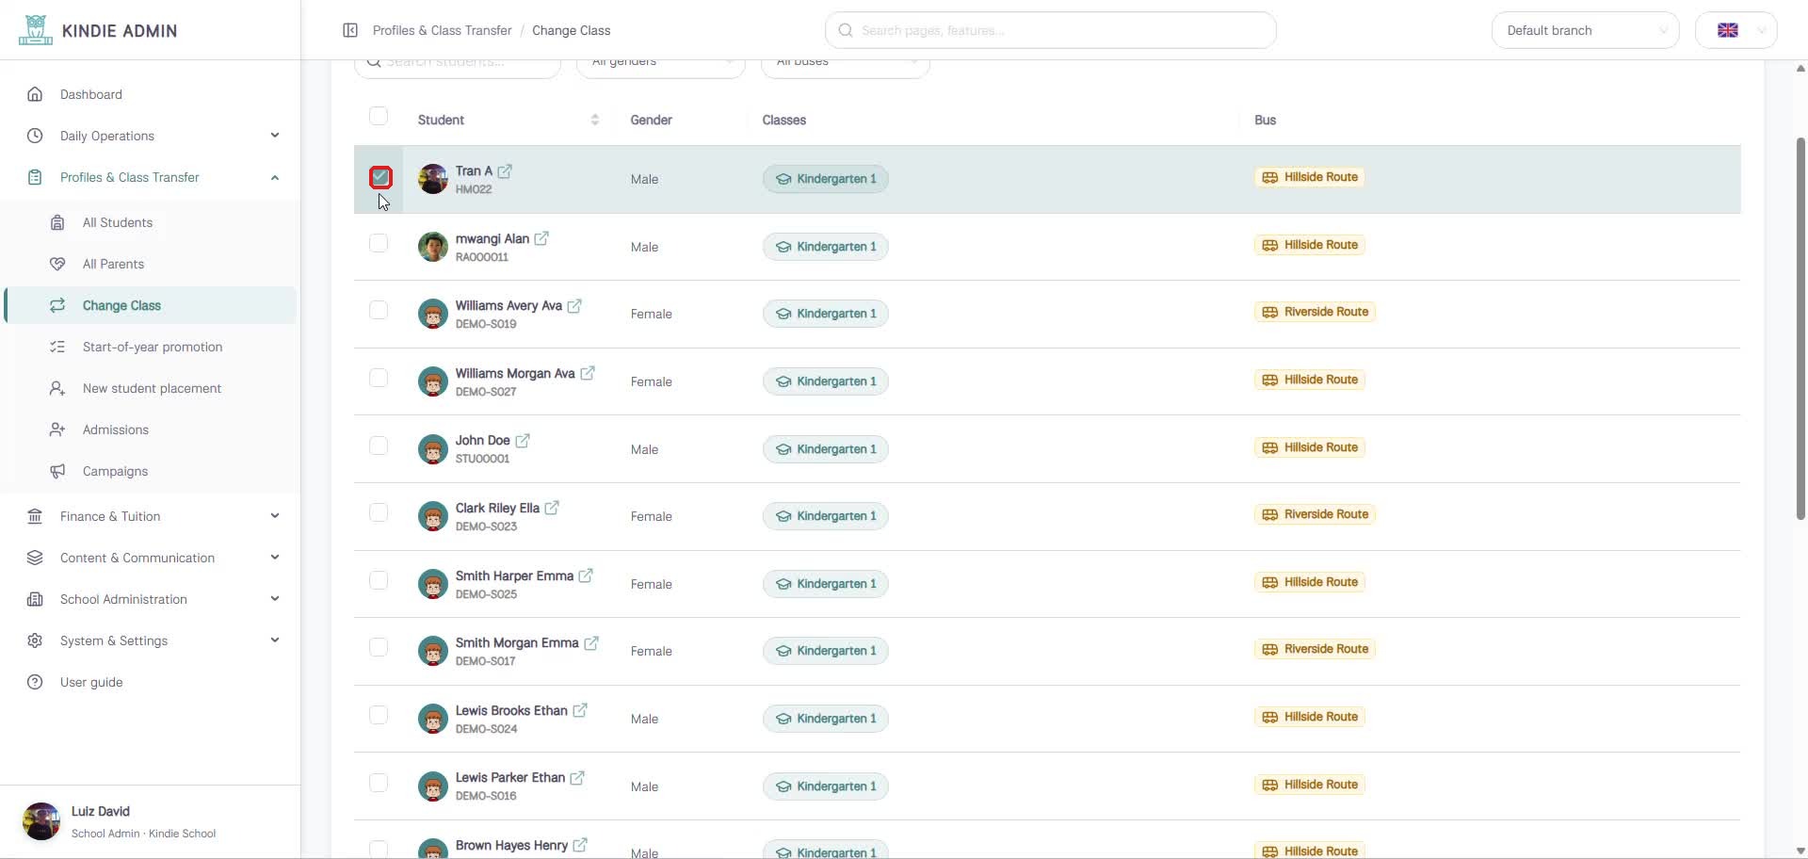The width and height of the screenshot is (1808, 859).
Task: Click the search magnifier icon in top bar
Action: coord(846,30)
